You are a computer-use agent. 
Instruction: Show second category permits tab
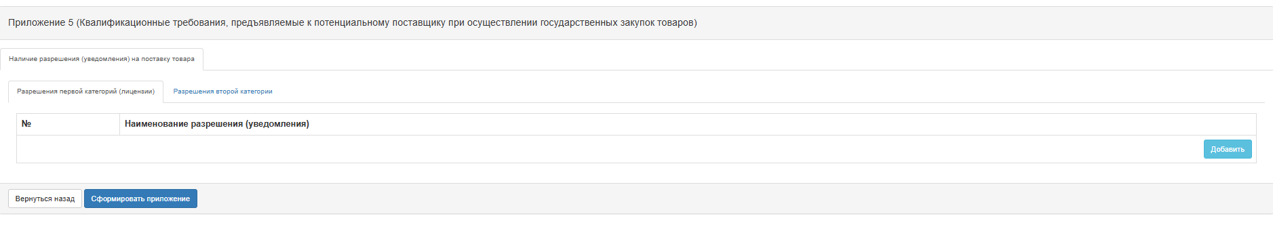pyautogui.click(x=222, y=91)
